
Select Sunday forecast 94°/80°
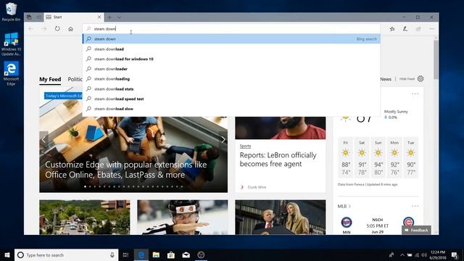coord(378,157)
